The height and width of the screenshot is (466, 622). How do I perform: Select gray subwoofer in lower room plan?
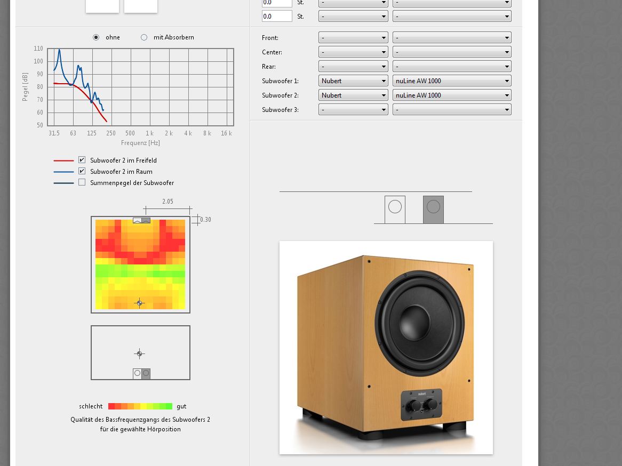pyautogui.click(x=146, y=374)
